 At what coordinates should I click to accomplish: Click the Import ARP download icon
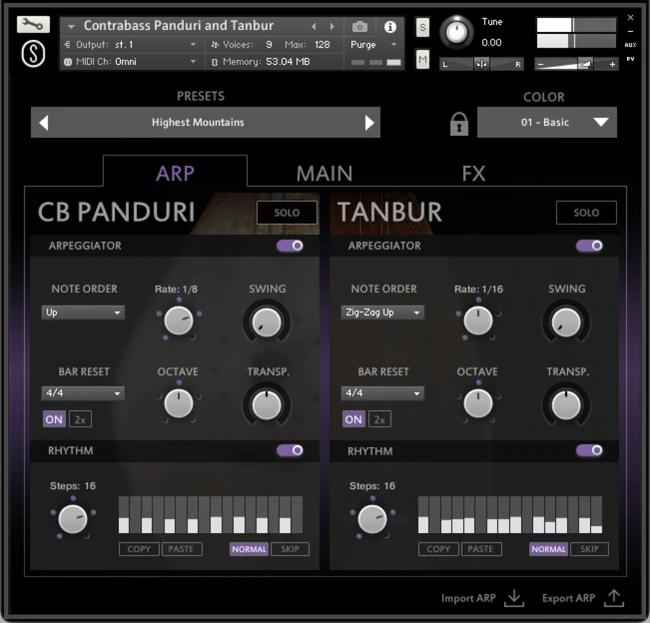(513, 598)
